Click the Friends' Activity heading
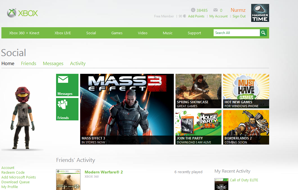Image resolution: width=298 pixels, height=190 pixels. tap(76, 160)
